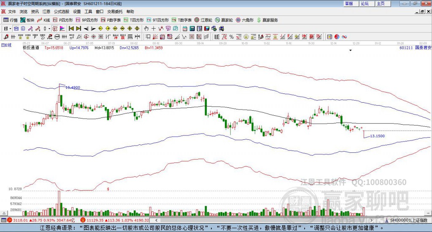Click the 论坛 forum button
This screenshot has height=232, width=432.
(x=364, y=3)
